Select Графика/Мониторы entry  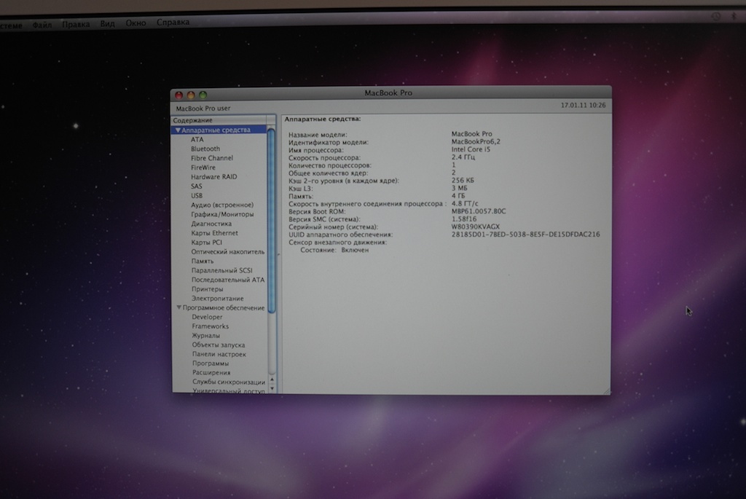click(x=222, y=214)
